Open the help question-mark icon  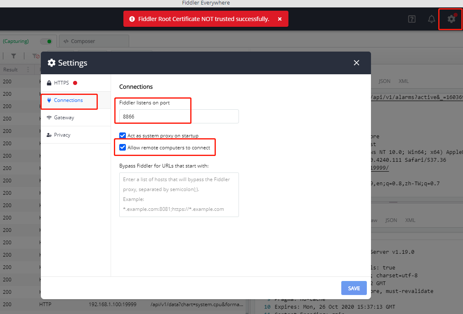click(411, 19)
